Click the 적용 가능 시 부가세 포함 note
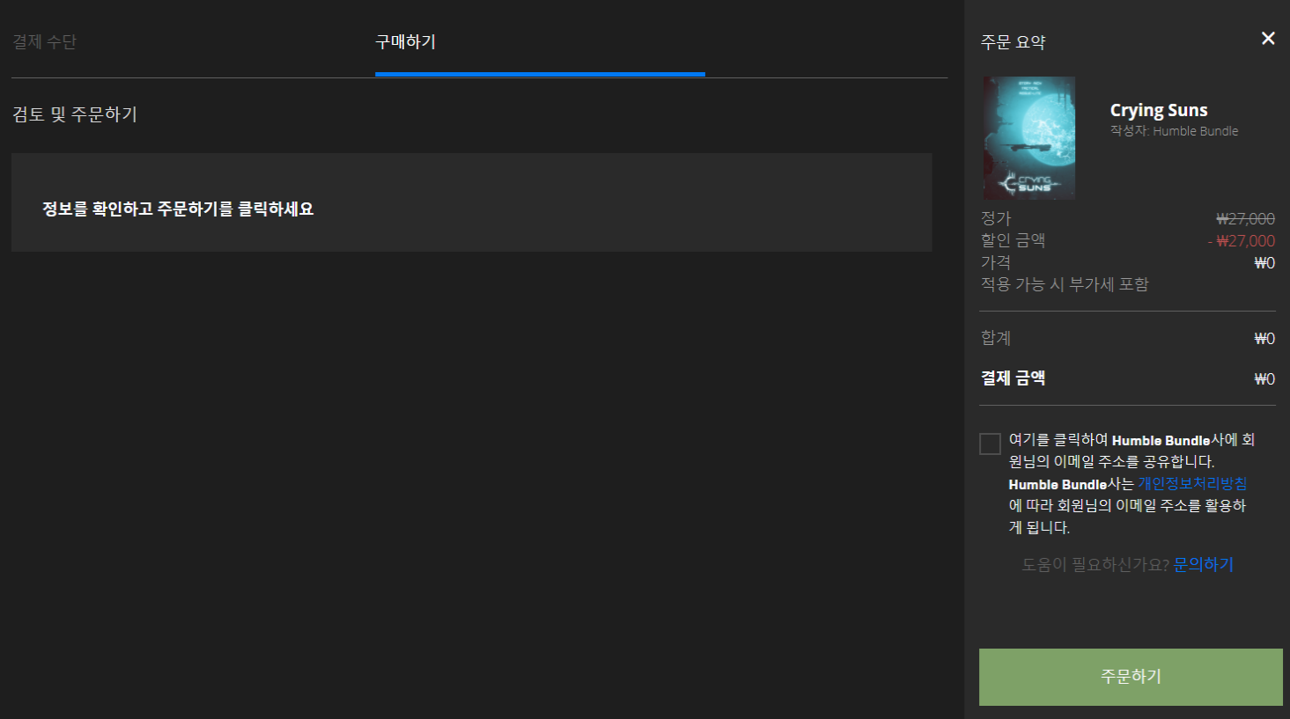Screen dimensions: 1290x719 1065,284
